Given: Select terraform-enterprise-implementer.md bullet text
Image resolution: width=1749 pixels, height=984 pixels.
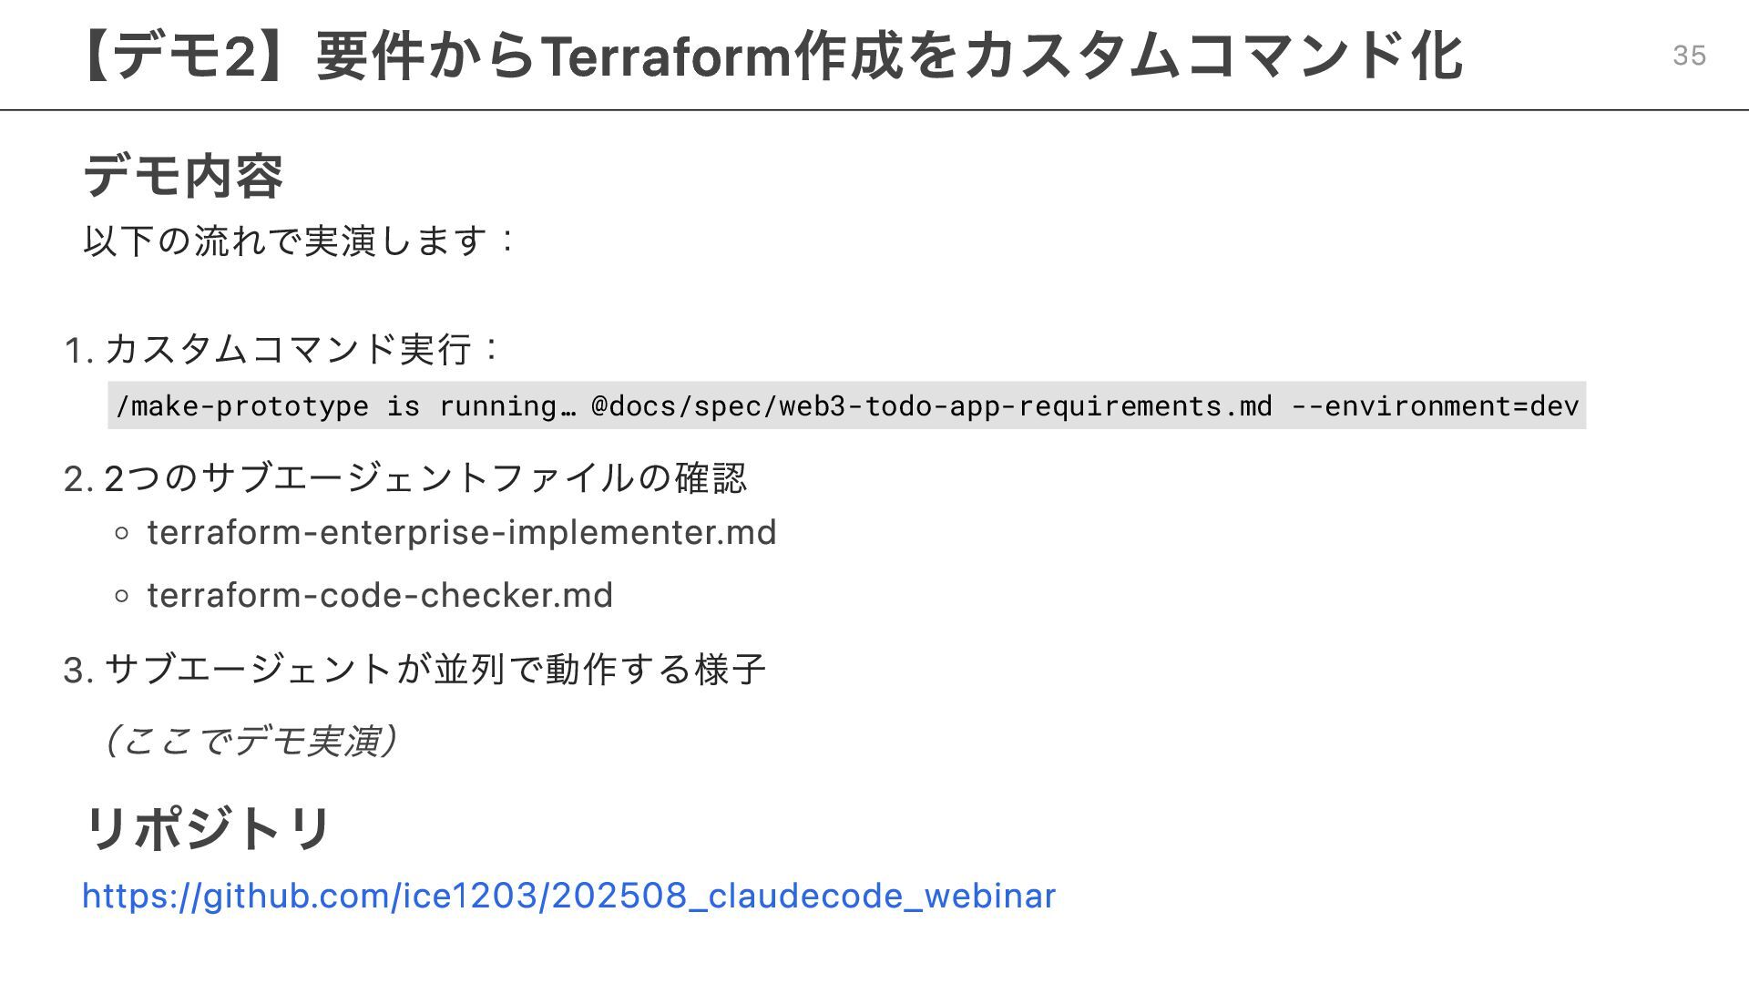Looking at the screenshot, I should click(x=462, y=532).
